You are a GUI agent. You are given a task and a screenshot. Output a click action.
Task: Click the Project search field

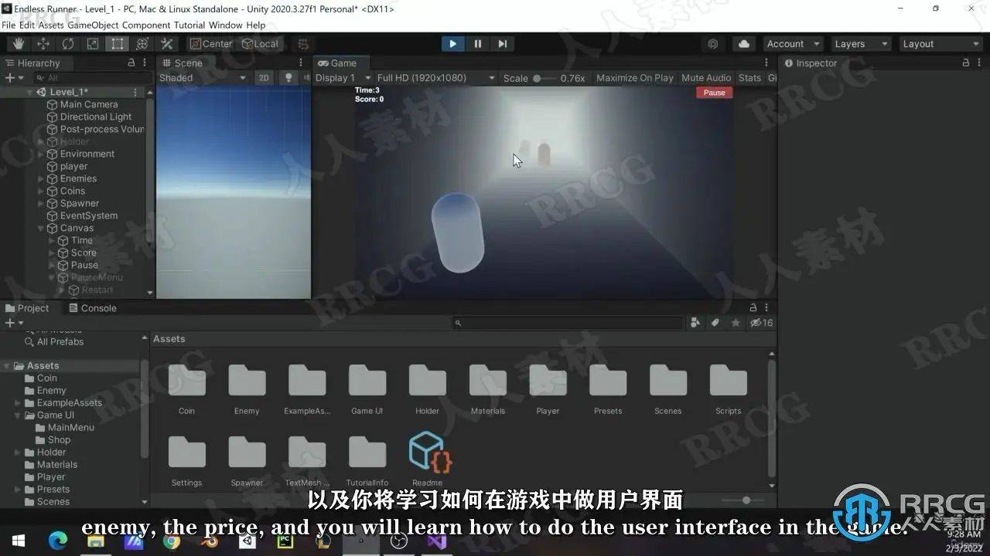pos(568,323)
